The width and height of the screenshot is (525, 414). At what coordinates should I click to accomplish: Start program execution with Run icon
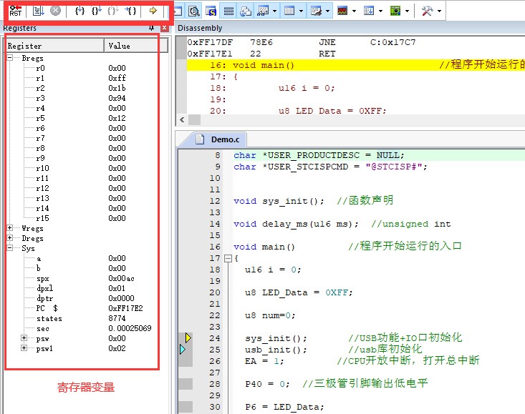39,11
